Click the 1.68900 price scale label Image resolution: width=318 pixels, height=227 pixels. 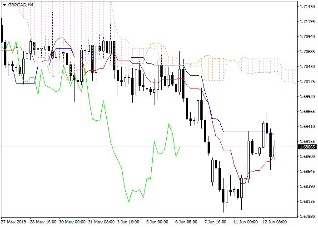click(308, 157)
